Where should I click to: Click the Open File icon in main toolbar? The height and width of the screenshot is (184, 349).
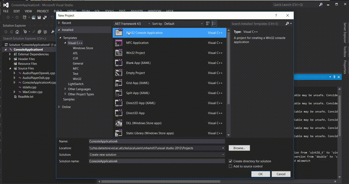tap(33, 17)
